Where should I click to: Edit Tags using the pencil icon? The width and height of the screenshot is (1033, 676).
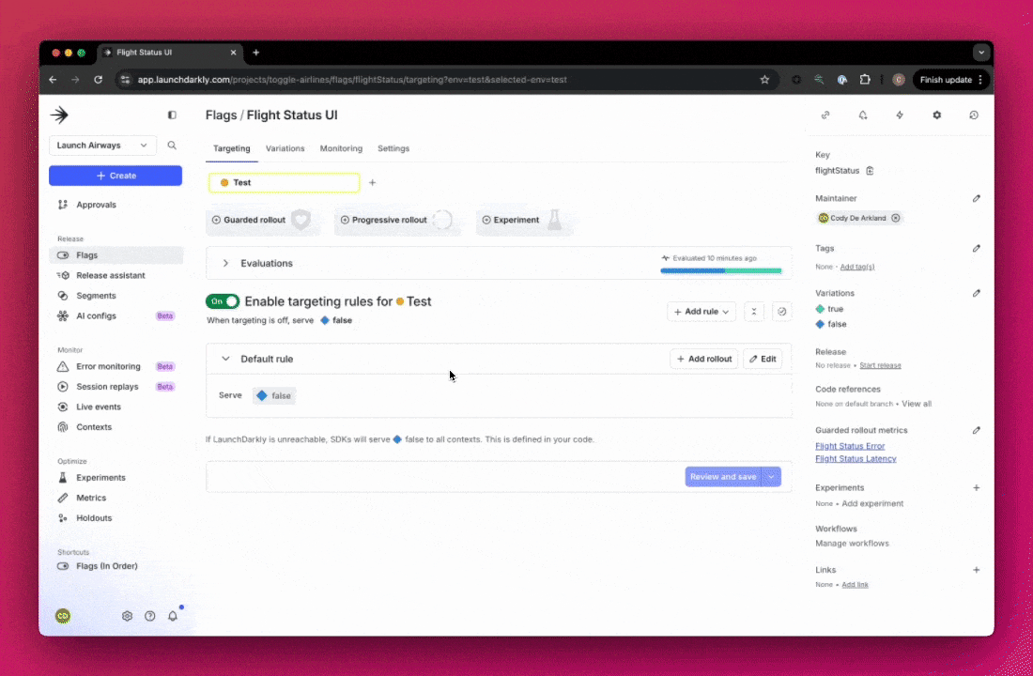[x=977, y=249]
